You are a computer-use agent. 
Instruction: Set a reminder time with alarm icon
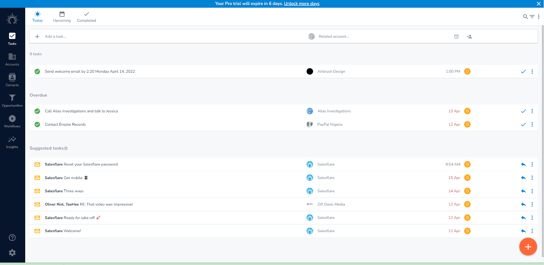point(456,37)
